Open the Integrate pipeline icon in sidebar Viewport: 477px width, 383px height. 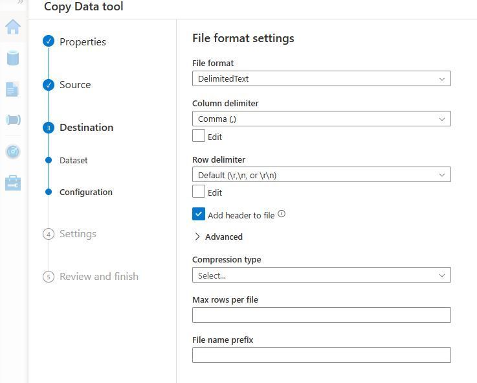13,120
